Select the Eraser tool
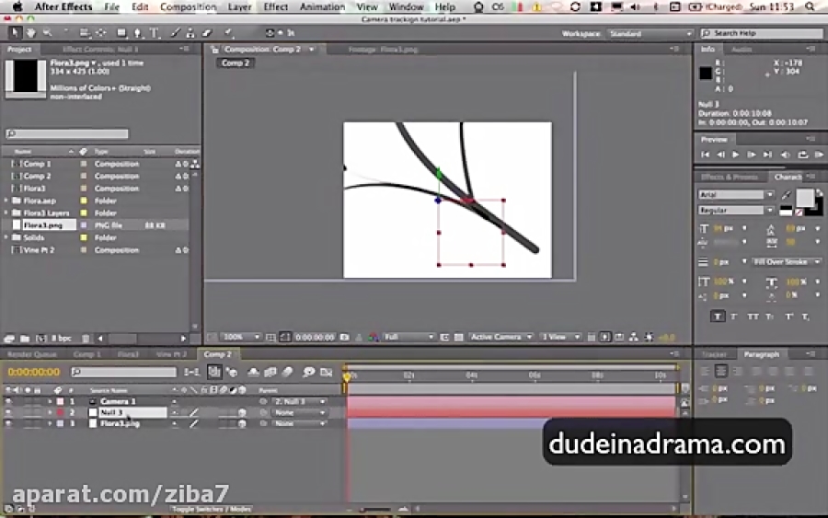 tap(207, 33)
